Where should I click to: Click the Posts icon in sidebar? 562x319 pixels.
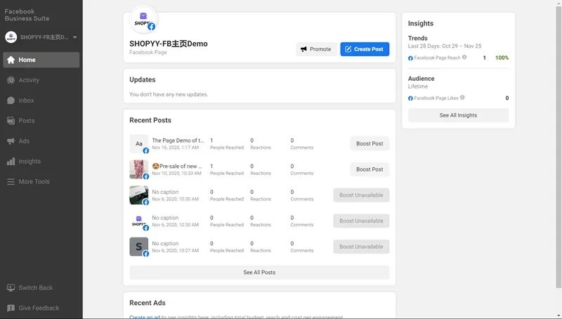tap(11, 121)
